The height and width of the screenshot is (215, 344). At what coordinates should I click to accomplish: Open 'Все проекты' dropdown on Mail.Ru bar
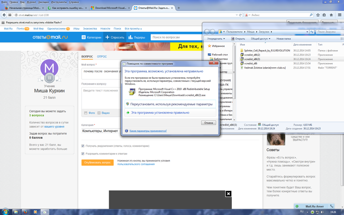[133, 29]
